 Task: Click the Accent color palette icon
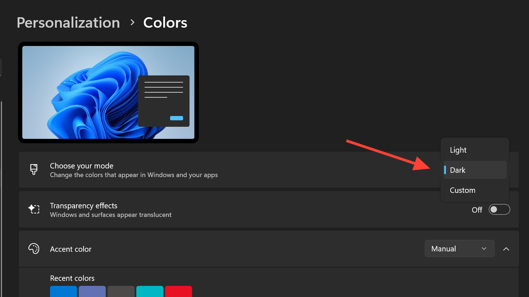click(x=34, y=249)
